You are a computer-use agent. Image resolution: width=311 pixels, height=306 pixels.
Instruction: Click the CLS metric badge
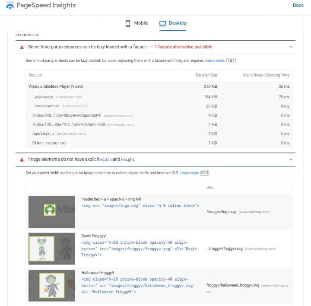(x=204, y=173)
